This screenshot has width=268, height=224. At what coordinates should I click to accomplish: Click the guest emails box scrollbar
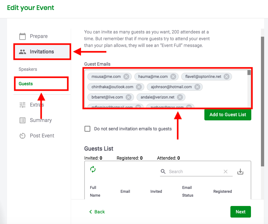coord(249,73)
